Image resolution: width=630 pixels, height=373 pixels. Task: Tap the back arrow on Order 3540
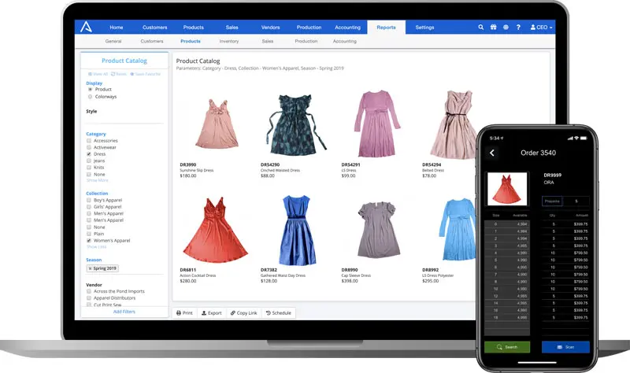[x=492, y=153]
